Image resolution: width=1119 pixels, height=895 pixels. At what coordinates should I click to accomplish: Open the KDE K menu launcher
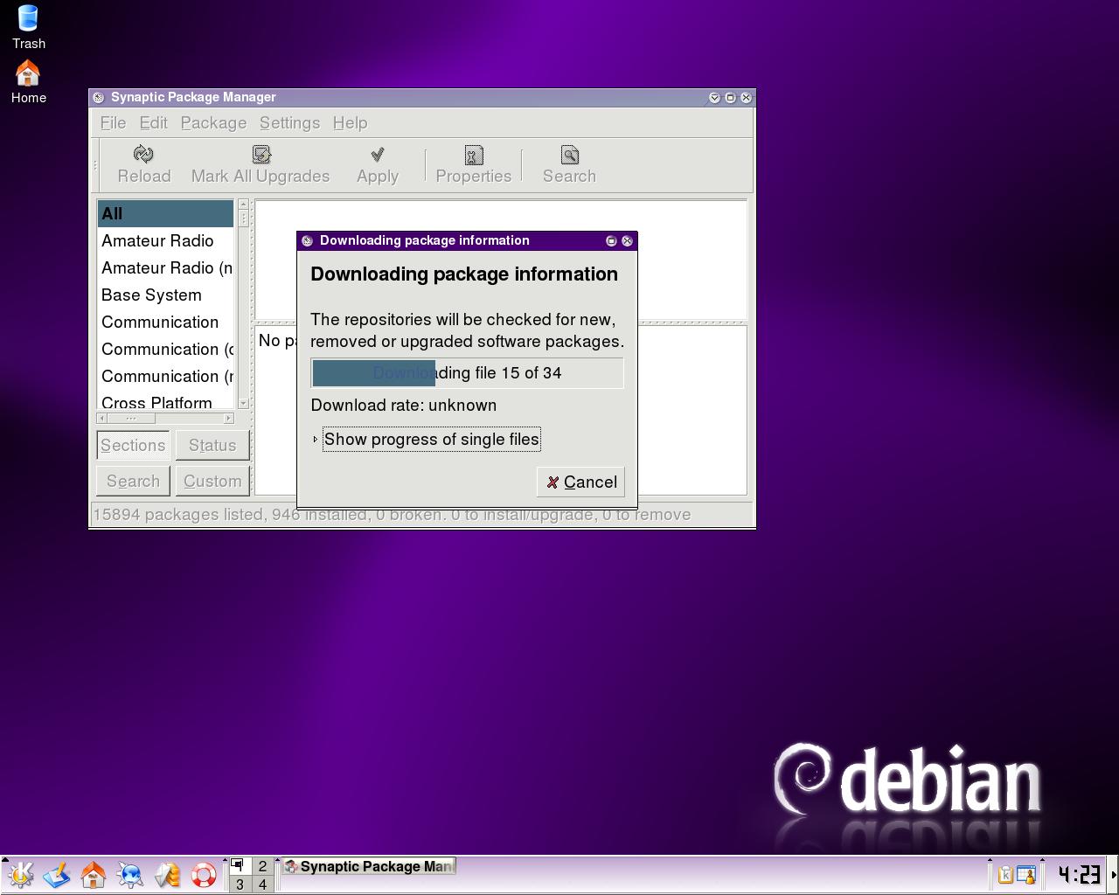click(20, 875)
